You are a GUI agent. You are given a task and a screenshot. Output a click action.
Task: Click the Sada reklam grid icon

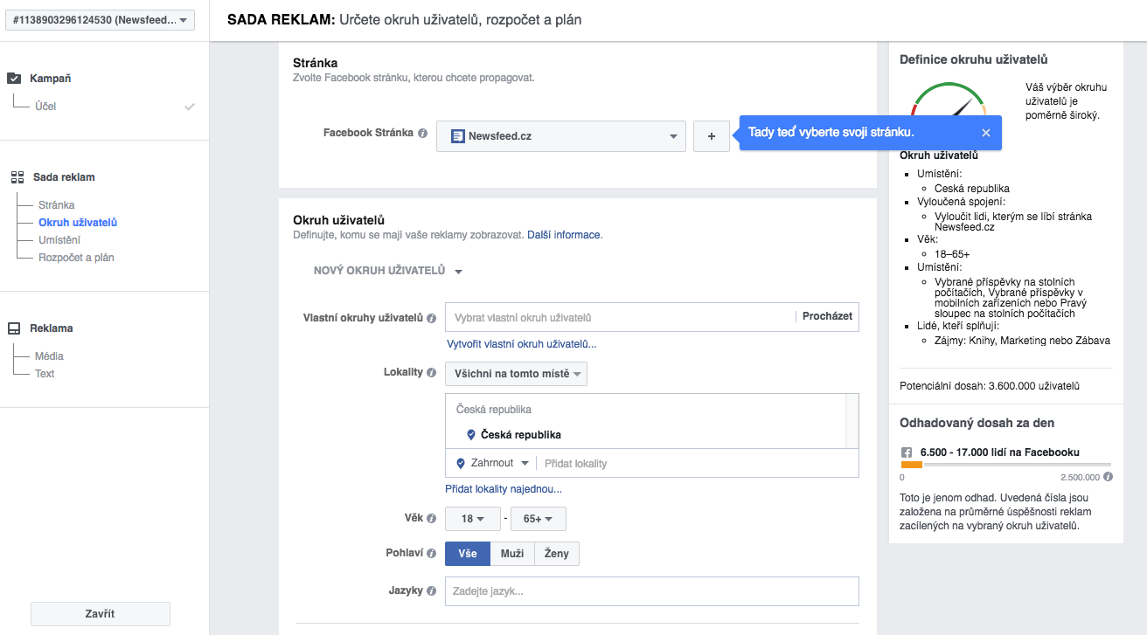[x=17, y=177]
